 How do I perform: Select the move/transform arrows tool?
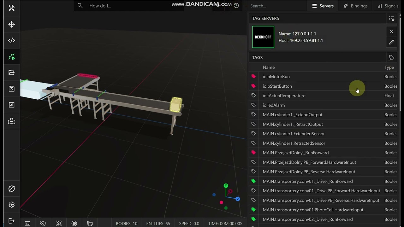point(12,24)
